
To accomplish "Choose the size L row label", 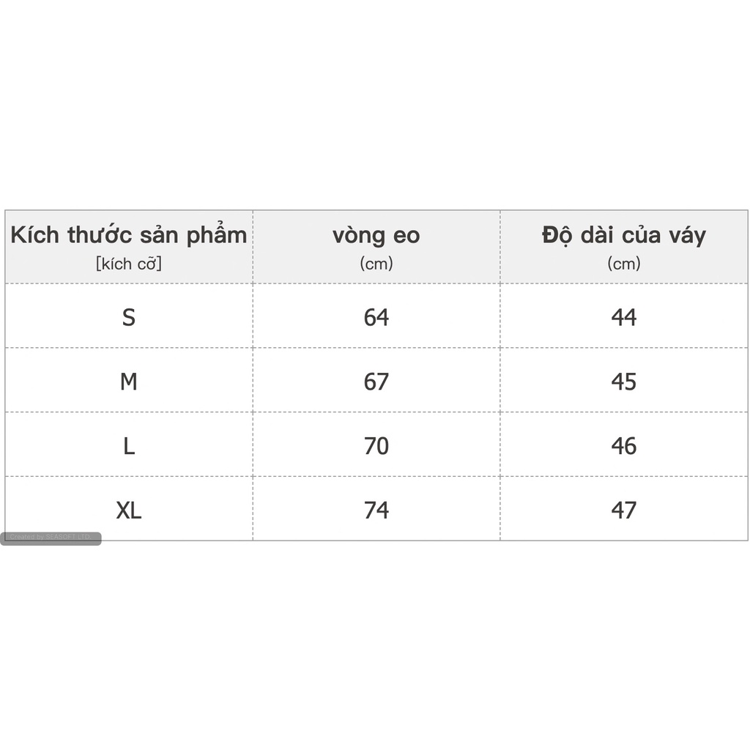I will click(x=129, y=446).
